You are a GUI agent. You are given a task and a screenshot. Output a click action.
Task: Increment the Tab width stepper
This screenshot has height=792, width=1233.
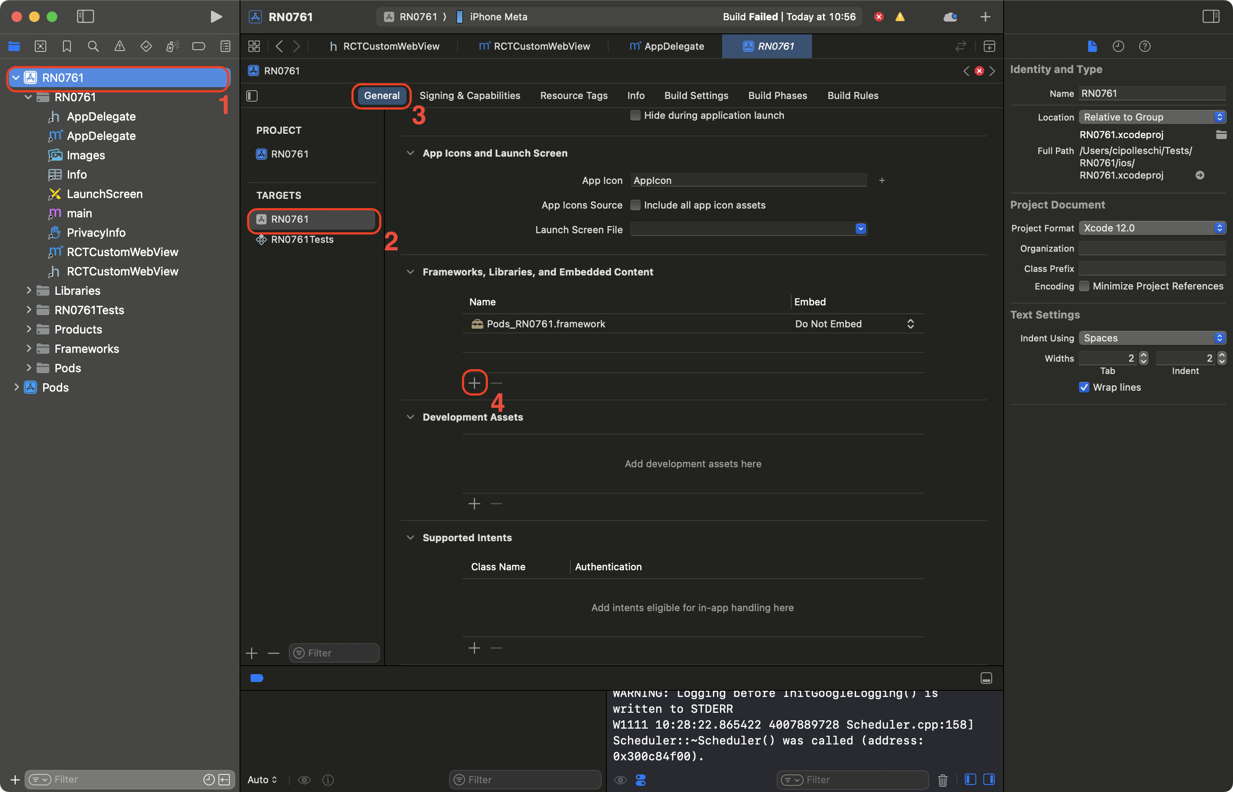pos(1144,355)
